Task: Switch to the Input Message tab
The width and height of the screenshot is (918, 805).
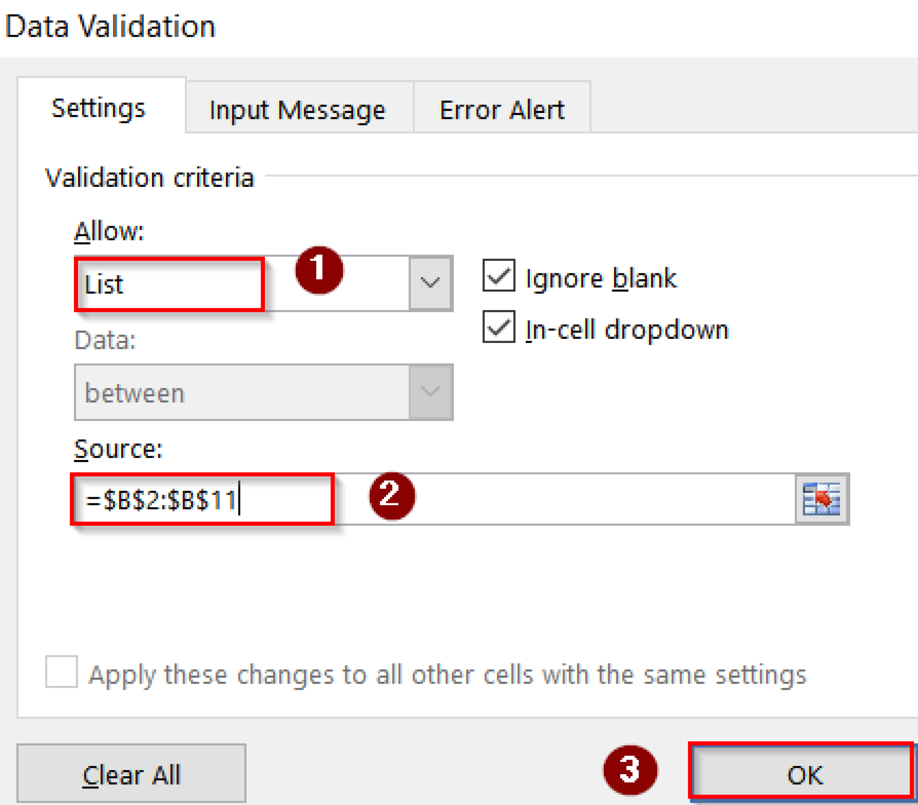Action: click(x=297, y=109)
